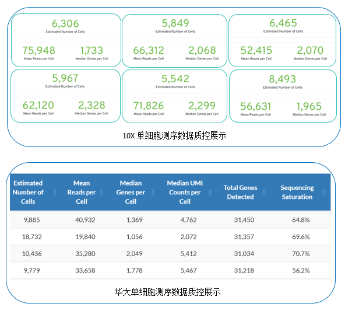Click the 6,465 estimated cells value

[283, 23]
